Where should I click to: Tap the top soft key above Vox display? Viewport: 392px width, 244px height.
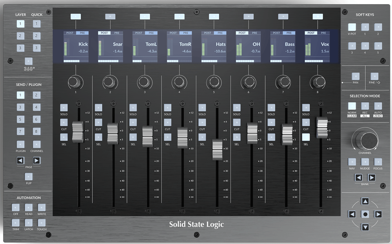click(x=318, y=16)
